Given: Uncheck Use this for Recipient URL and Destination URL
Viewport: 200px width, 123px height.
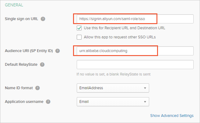Looking at the screenshot, I should [79, 28].
